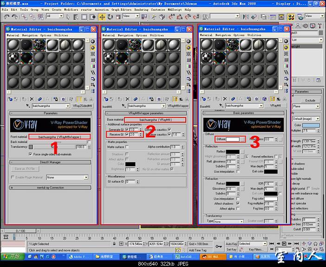Click the Reset Map X icon in VRayMtlWrapper editor
The height and width of the screenshot is (267, 326).
(x=127, y=99)
